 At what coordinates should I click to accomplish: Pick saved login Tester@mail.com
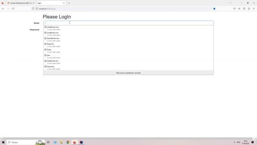[128, 39]
